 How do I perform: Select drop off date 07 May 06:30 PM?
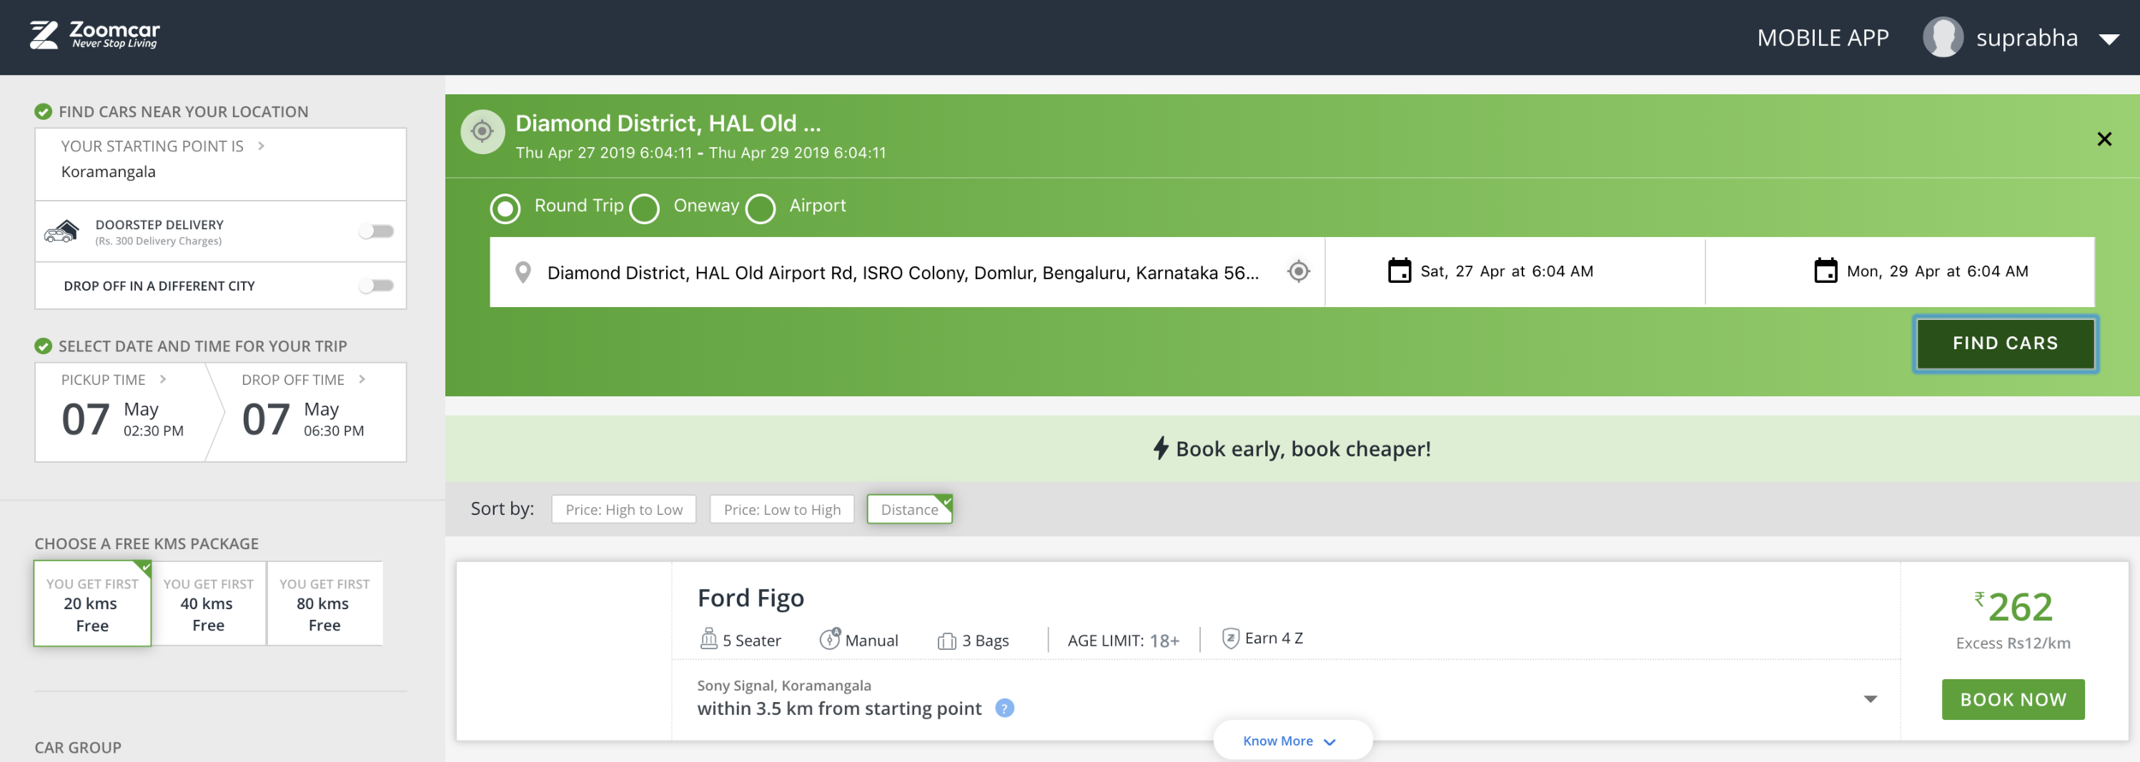(303, 419)
